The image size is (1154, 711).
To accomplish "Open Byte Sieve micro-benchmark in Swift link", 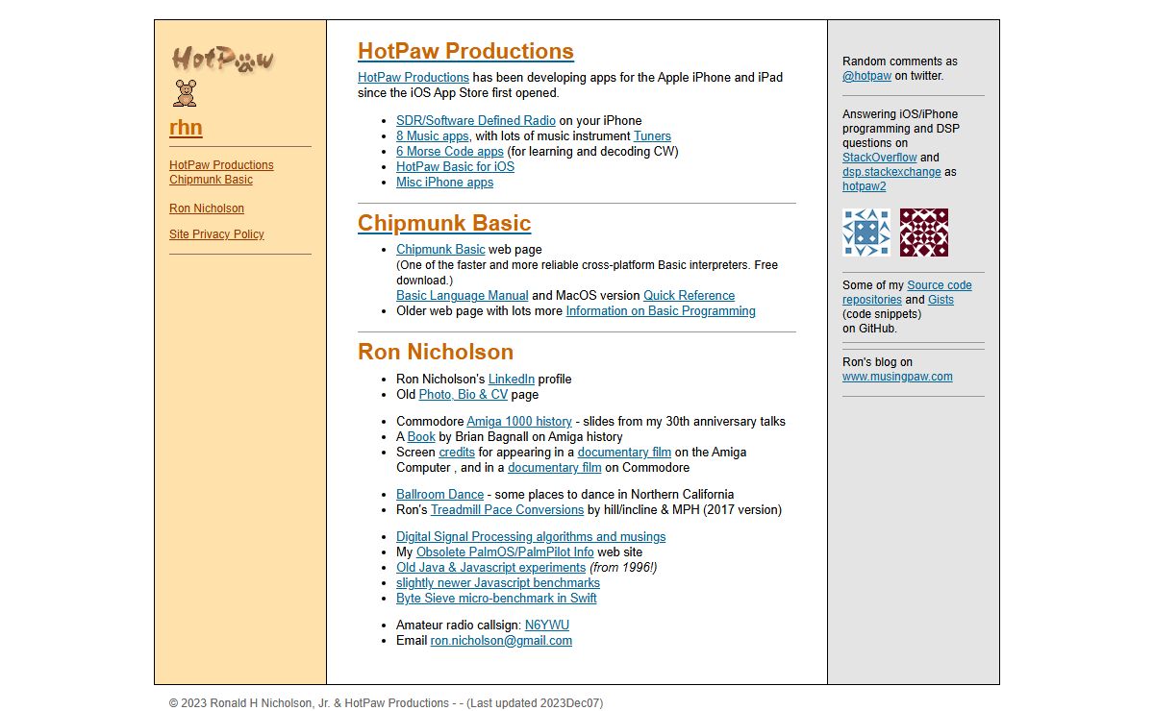I will (496, 599).
